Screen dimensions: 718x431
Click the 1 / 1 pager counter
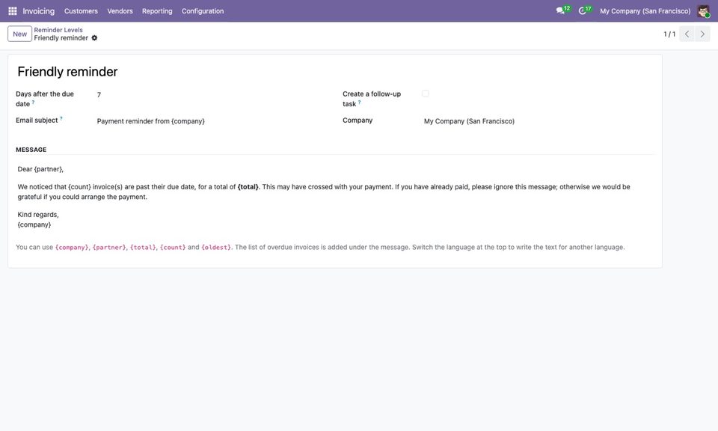coord(669,34)
